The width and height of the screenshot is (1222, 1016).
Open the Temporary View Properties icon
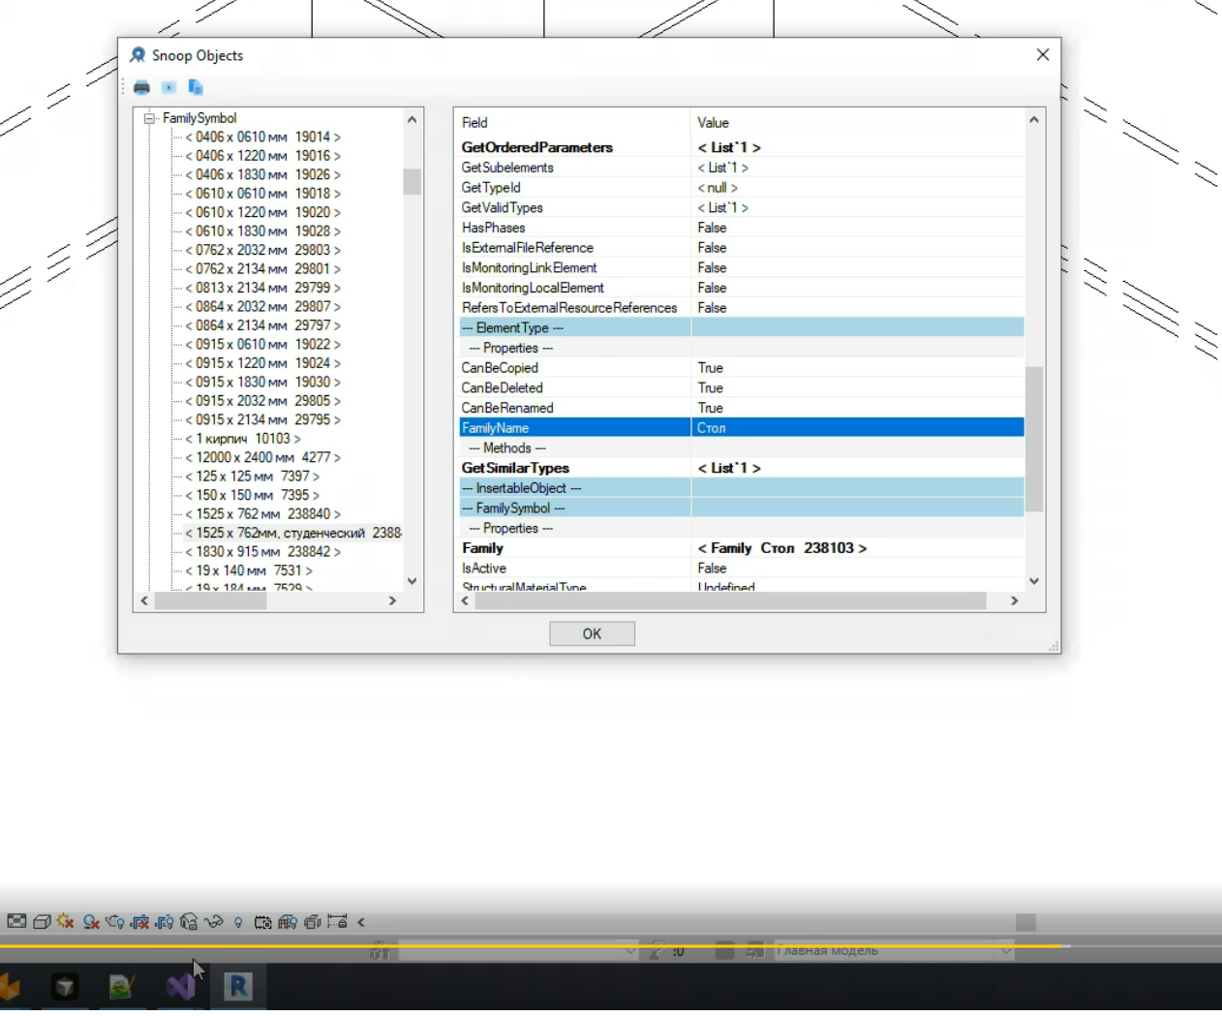[263, 923]
